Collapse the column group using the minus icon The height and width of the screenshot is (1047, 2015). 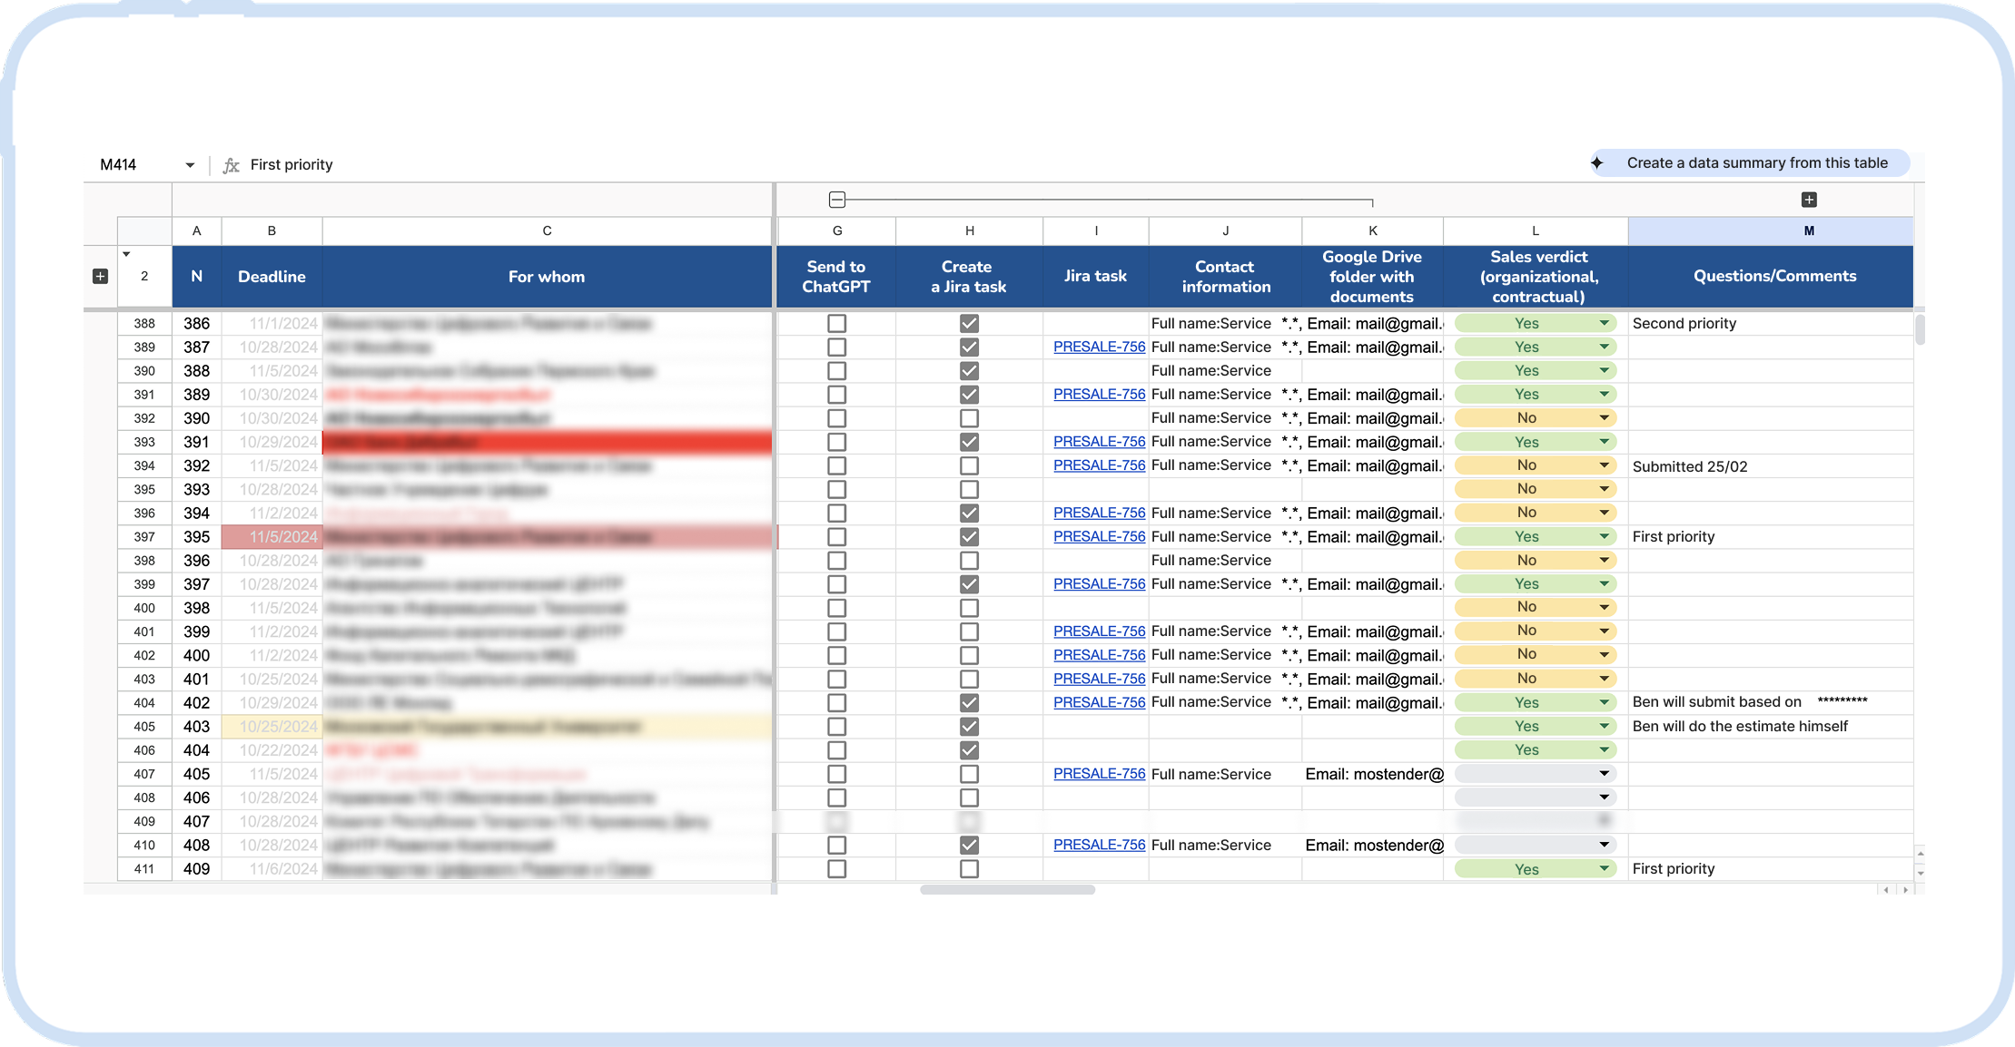[835, 199]
